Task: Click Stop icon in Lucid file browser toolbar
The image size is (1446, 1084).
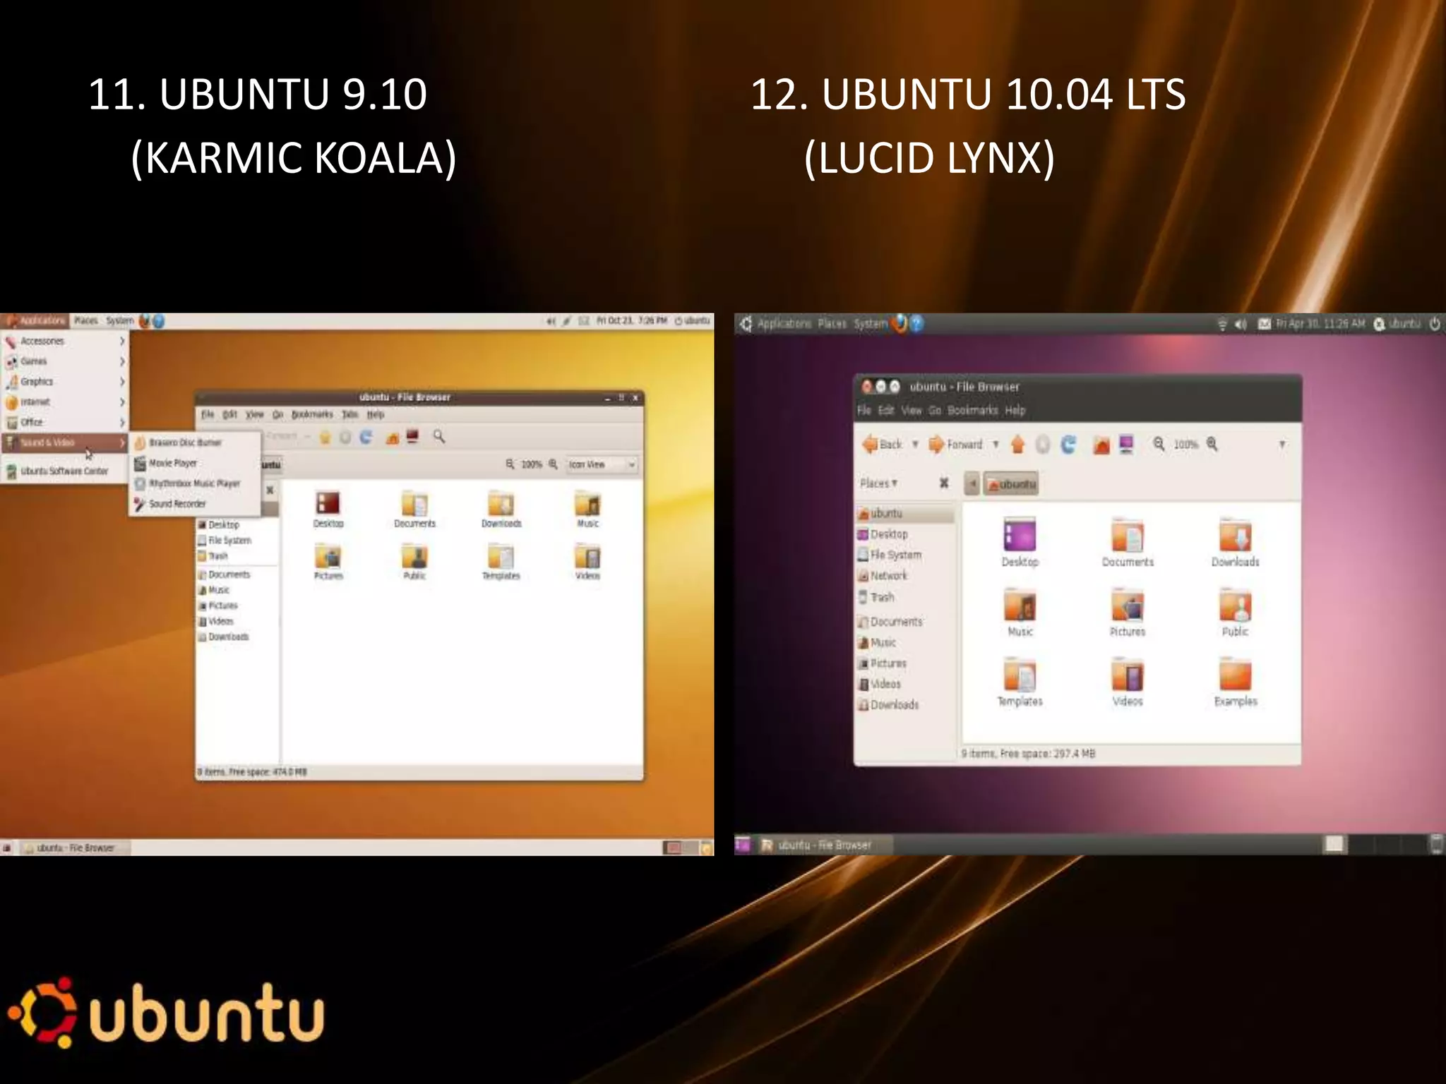Action: point(1043,444)
